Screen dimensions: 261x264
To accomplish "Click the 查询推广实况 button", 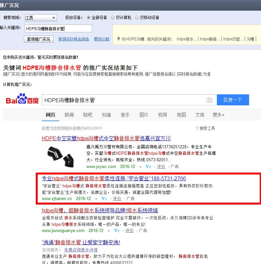I will point(39,39).
